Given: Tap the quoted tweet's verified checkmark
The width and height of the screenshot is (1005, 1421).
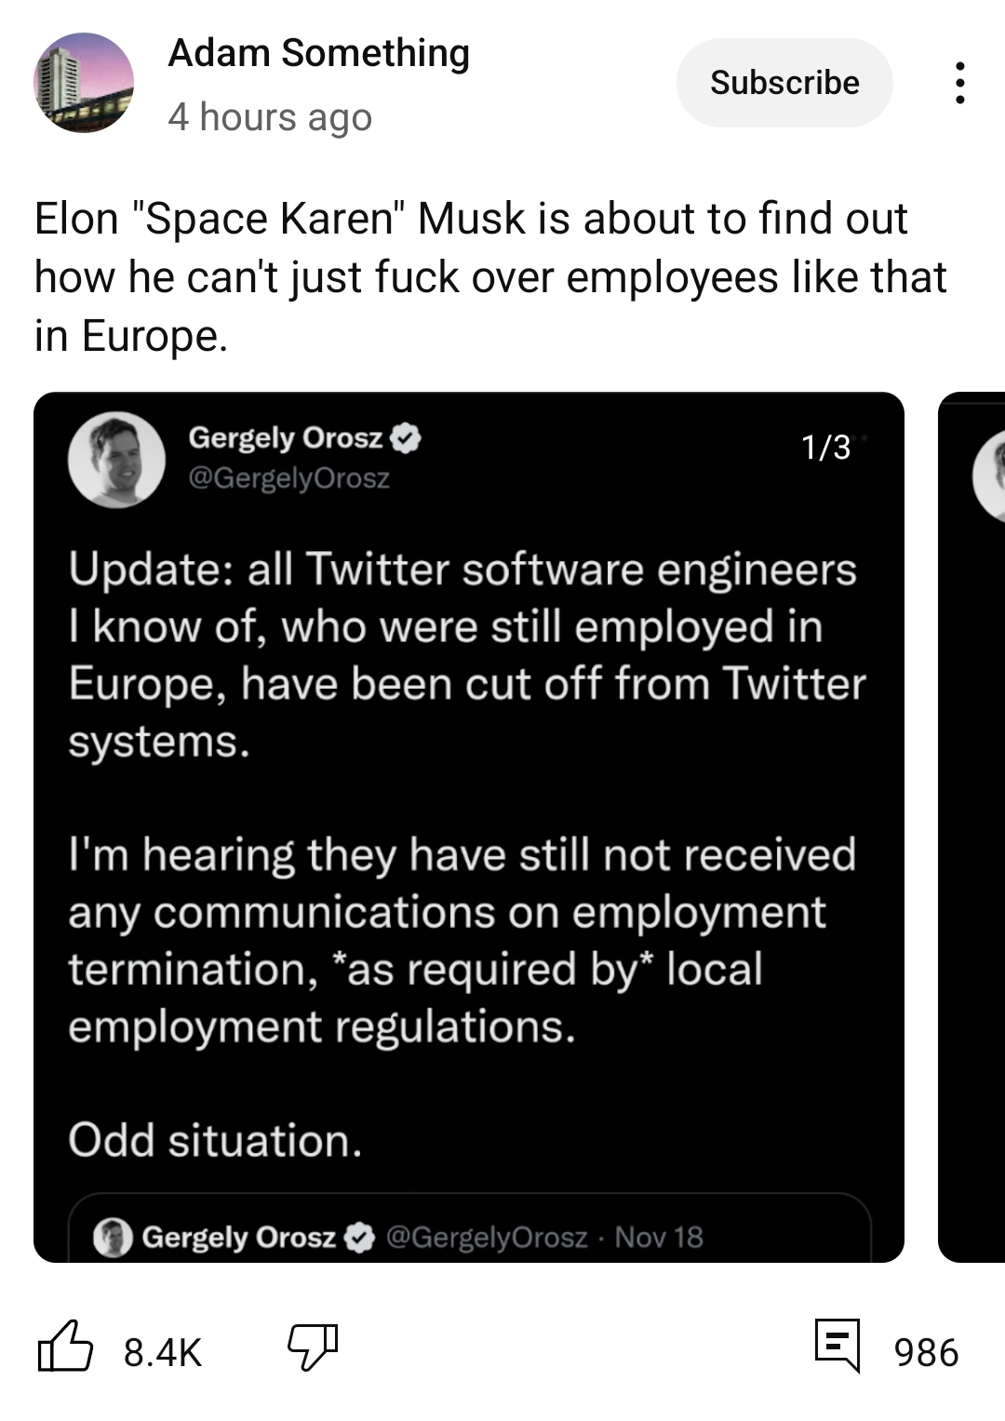Looking at the screenshot, I should click(x=359, y=1238).
